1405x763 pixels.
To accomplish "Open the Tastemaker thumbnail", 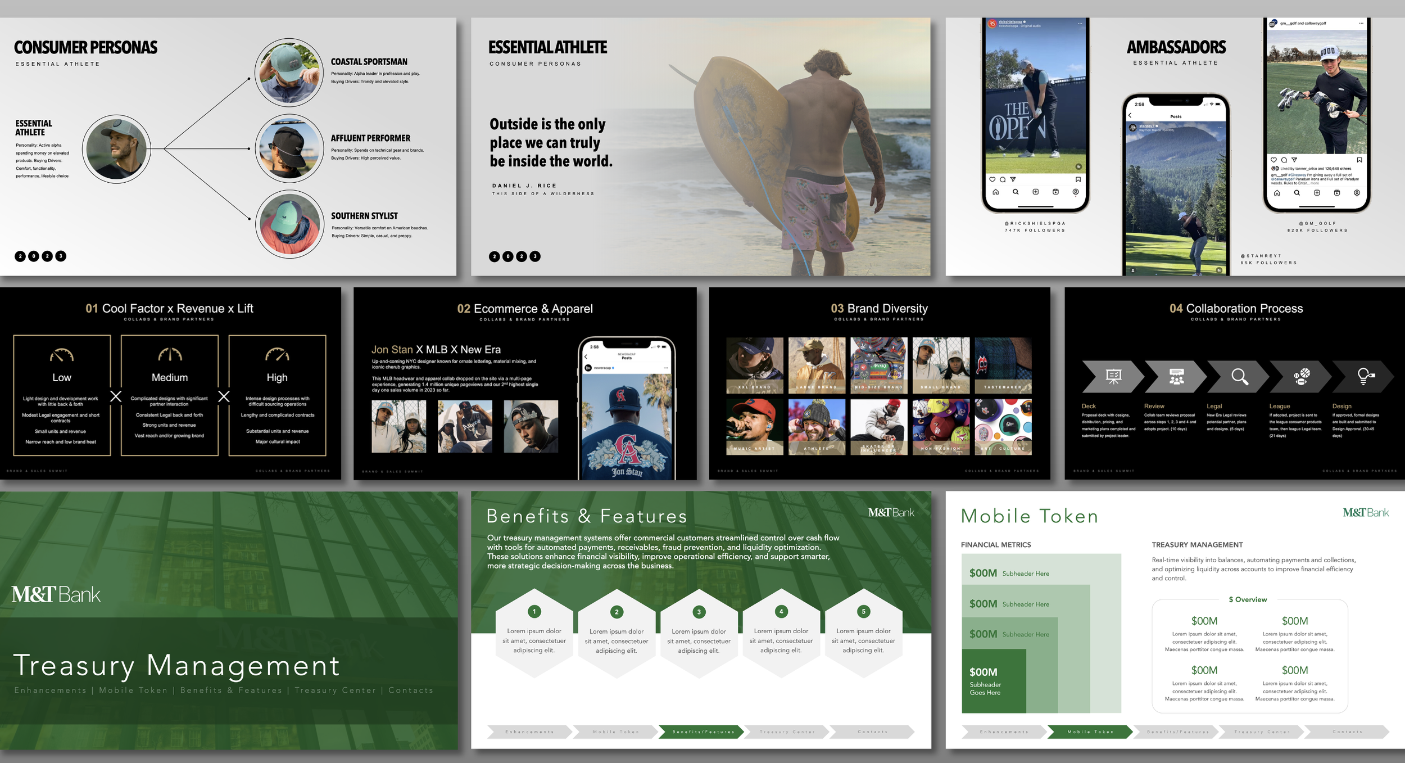I will point(1003,365).
